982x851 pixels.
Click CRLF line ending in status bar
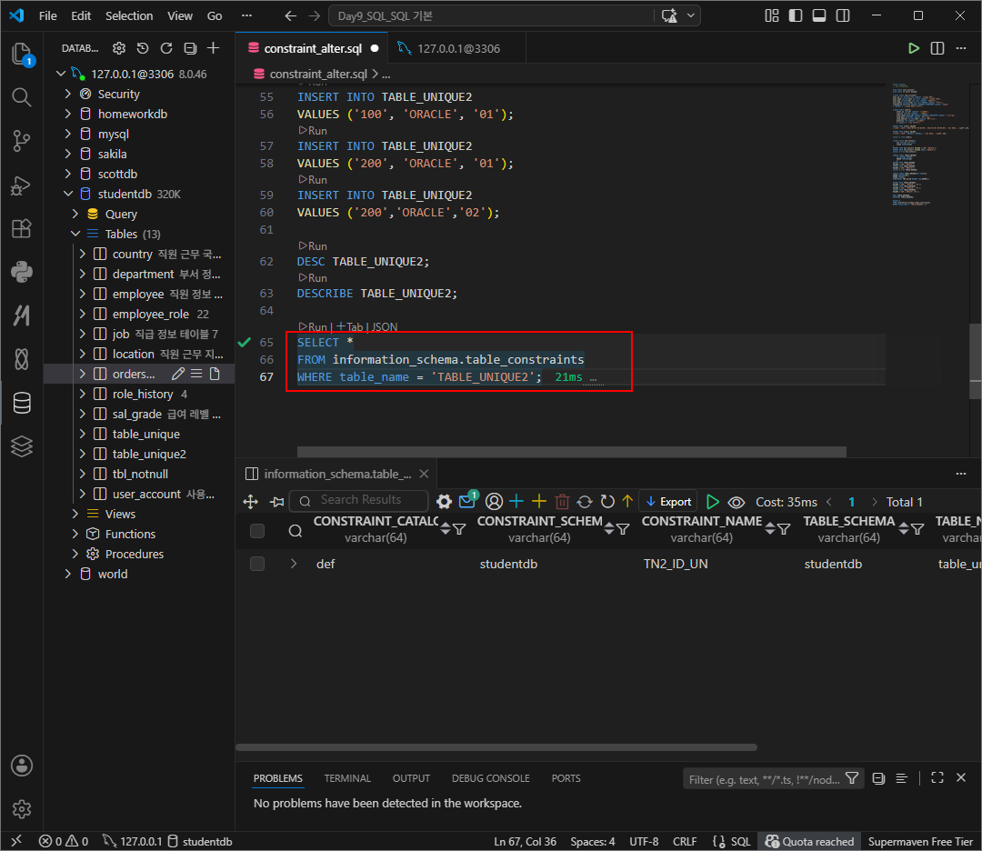click(x=685, y=842)
